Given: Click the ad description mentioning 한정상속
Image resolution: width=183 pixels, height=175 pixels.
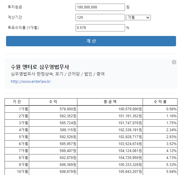Looking at the screenshot, I should tap(58, 74).
